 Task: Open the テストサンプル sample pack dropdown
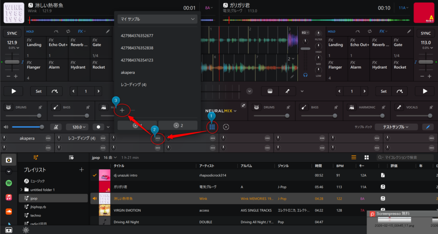(396, 127)
